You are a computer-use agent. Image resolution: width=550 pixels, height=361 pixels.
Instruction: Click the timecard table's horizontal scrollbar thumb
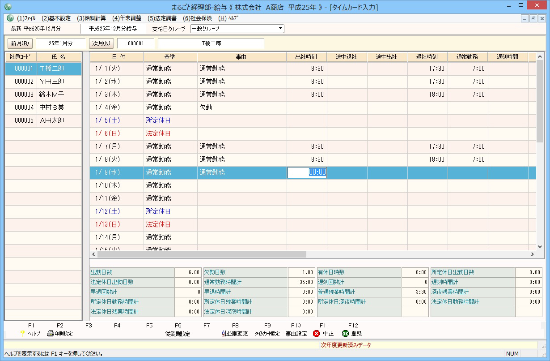[202, 254]
